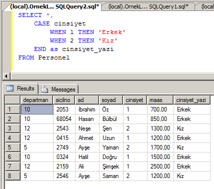
Task: Click the ad cell 'Halil'
Action: tap(87, 157)
